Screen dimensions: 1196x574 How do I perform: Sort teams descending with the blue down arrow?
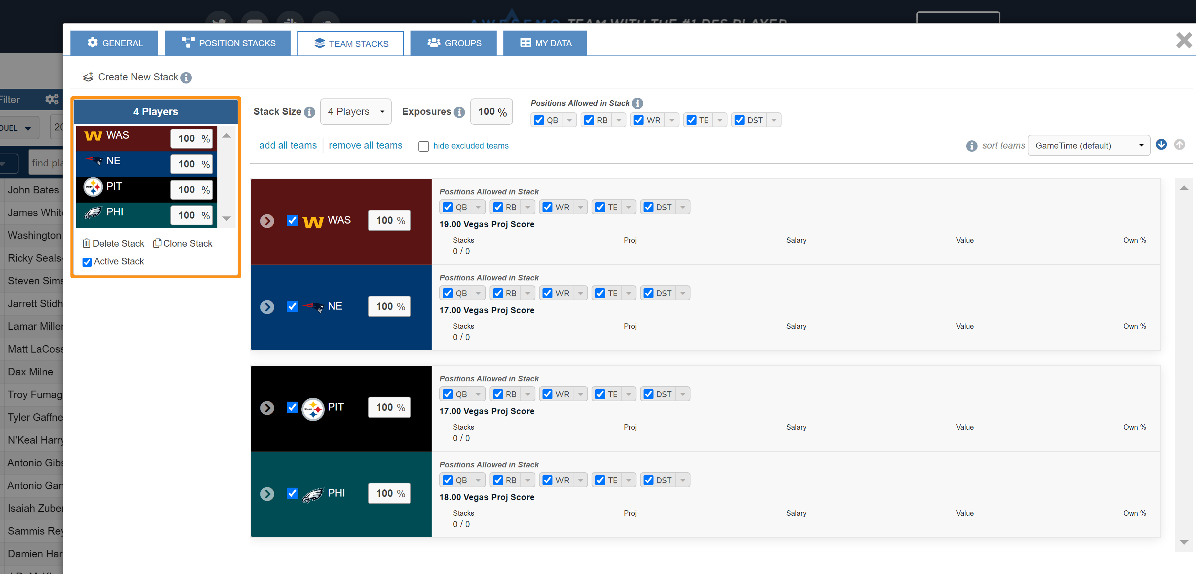(1161, 145)
